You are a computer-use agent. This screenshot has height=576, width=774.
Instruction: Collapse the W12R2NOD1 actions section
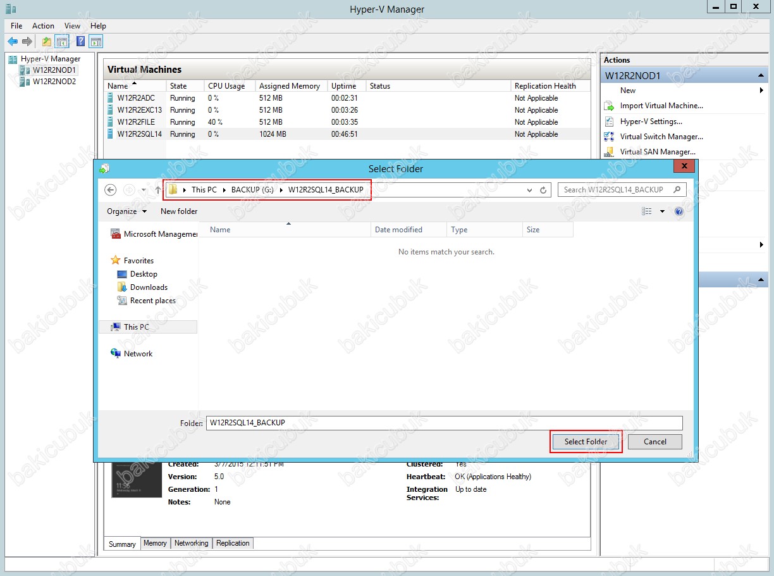[x=761, y=76]
